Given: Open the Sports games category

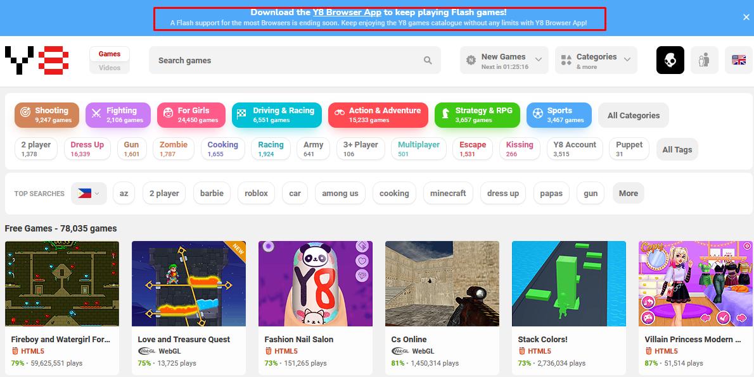Looking at the screenshot, I should pyautogui.click(x=558, y=115).
